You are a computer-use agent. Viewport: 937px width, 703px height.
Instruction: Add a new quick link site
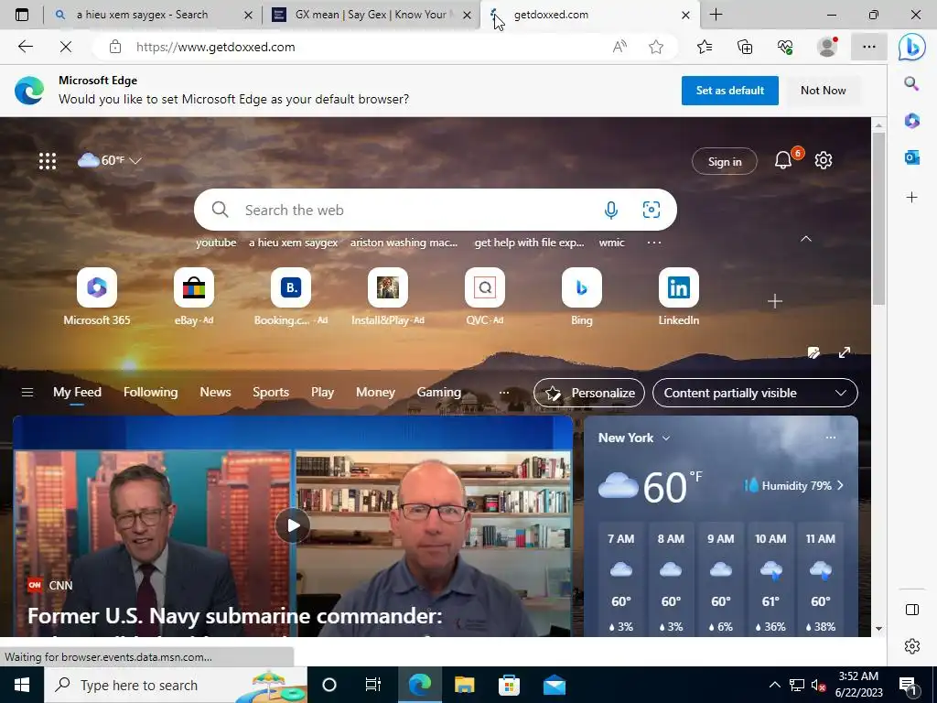tap(774, 301)
